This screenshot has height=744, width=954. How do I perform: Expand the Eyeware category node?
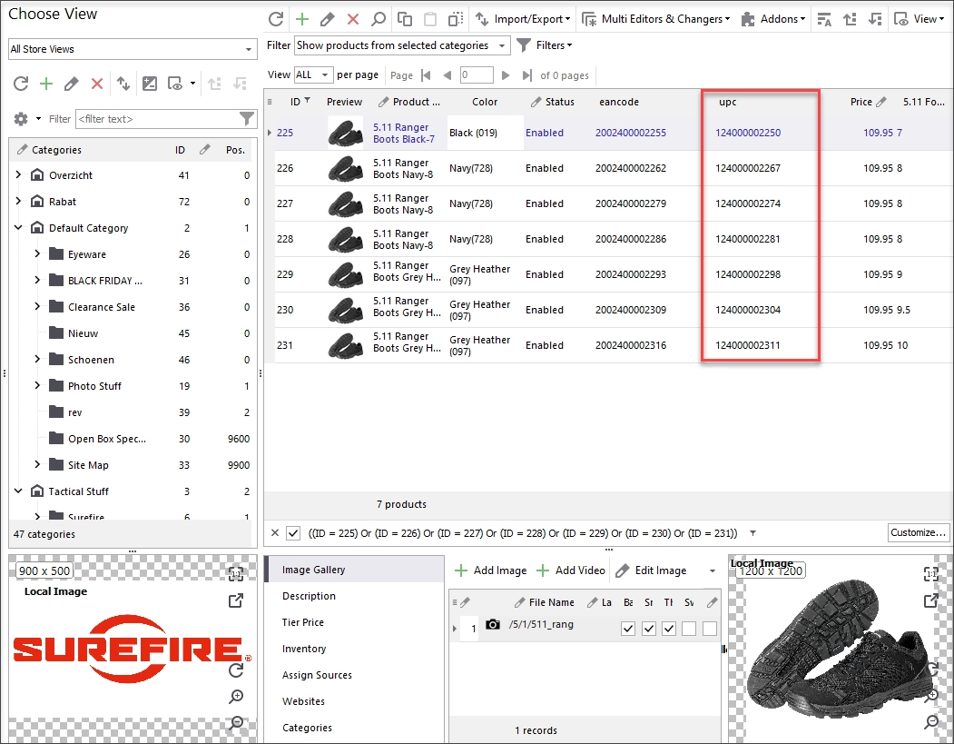[x=37, y=253]
